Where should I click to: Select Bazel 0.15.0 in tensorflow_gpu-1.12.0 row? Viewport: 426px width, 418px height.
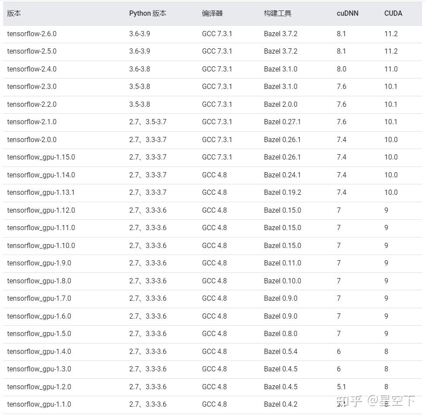(283, 210)
